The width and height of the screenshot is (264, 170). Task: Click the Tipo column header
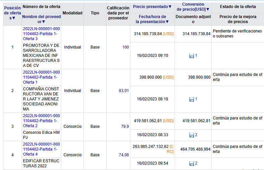coord(95,13)
